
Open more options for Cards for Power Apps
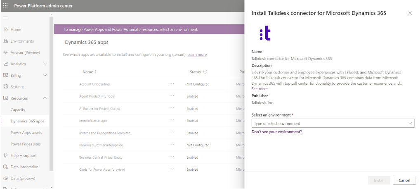pos(172,169)
